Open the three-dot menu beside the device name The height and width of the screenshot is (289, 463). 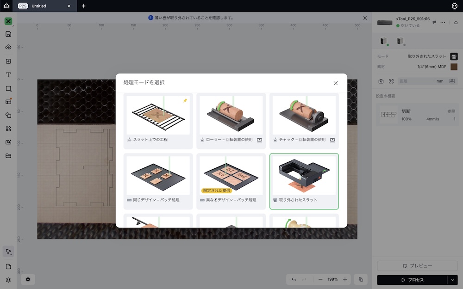click(443, 22)
